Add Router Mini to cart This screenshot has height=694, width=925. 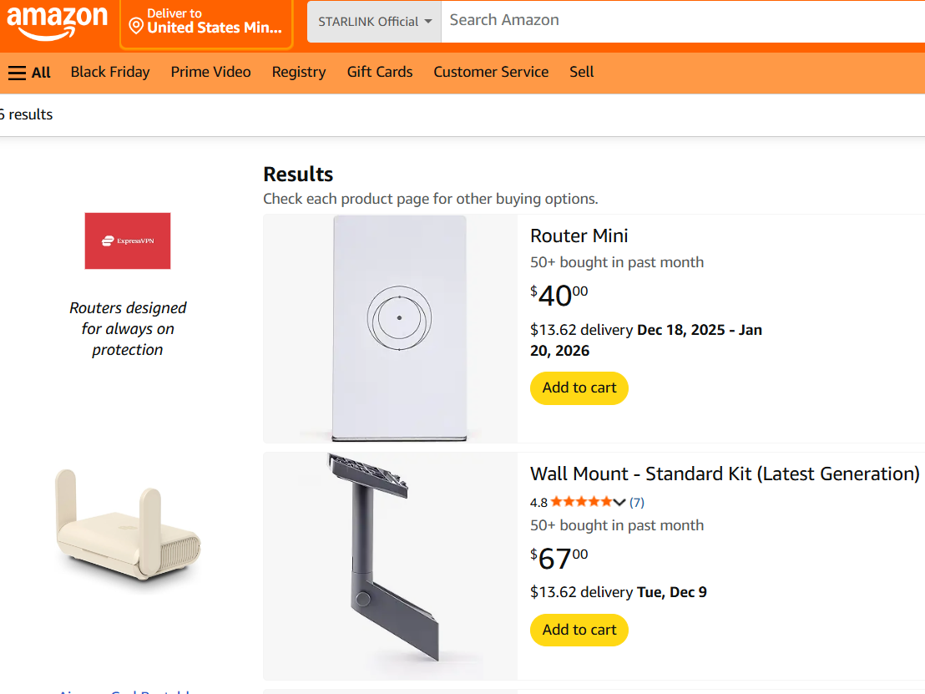579,388
